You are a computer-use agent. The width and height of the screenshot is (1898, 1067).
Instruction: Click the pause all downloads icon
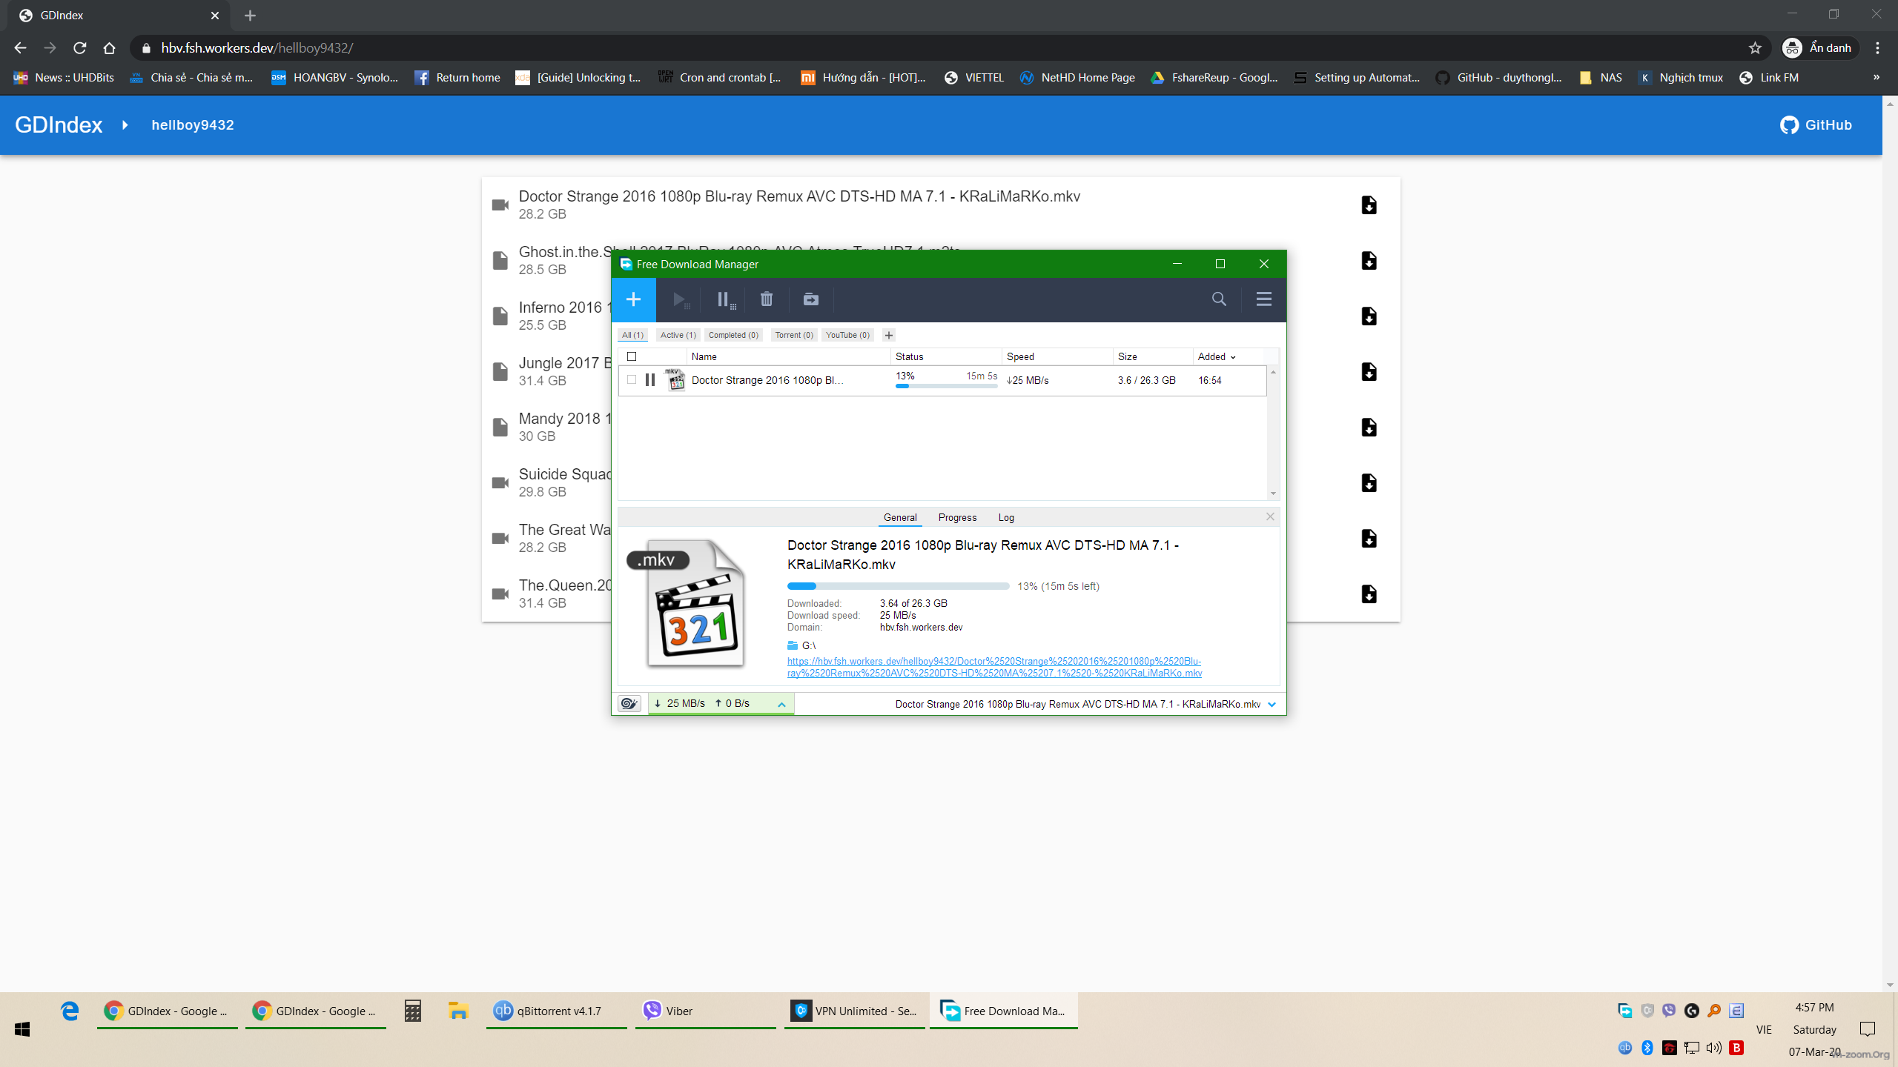[725, 299]
